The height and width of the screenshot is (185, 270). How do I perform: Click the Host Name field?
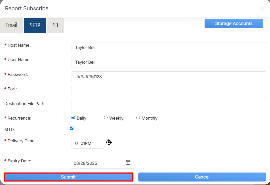[x=168, y=47]
